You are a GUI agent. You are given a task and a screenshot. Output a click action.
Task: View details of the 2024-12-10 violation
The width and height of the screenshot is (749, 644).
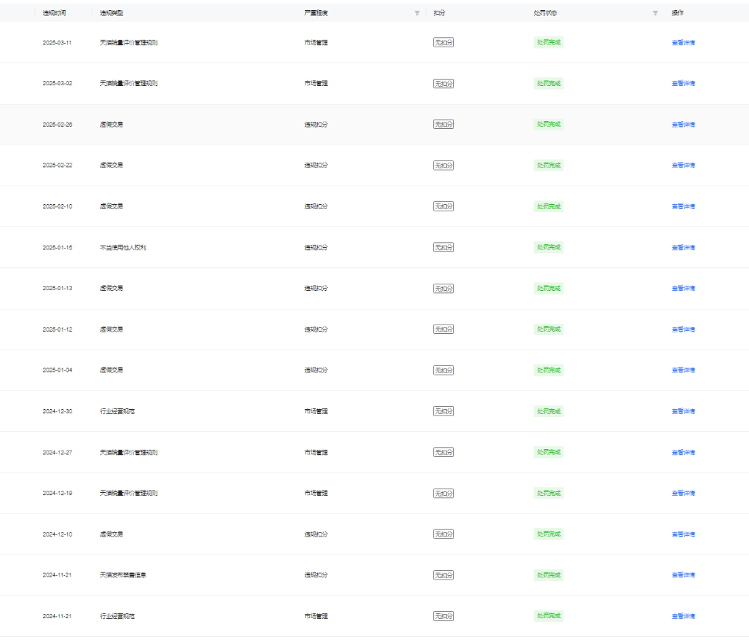pos(682,534)
